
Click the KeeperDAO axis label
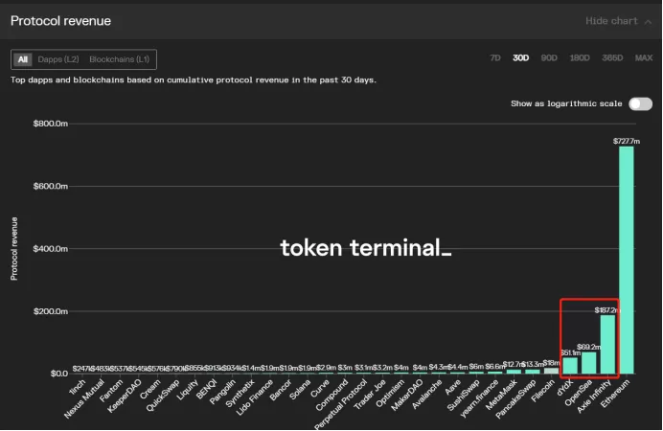(124, 397)
